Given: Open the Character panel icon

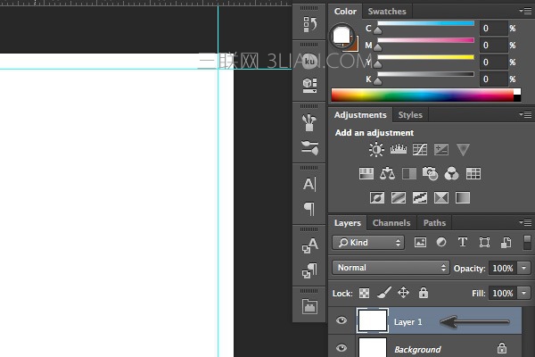Looking at the screenshot, I should coord(309,184).
